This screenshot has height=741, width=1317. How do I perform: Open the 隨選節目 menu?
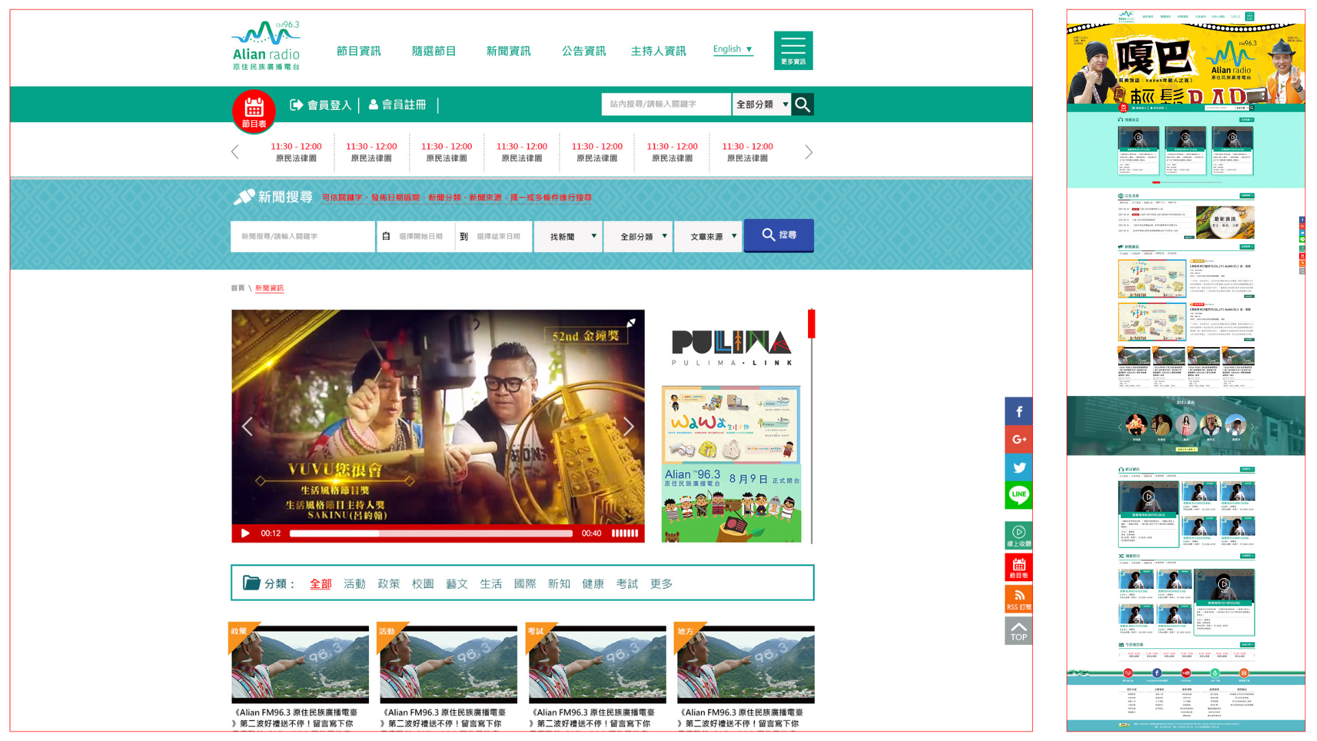(x=434, y=51)
